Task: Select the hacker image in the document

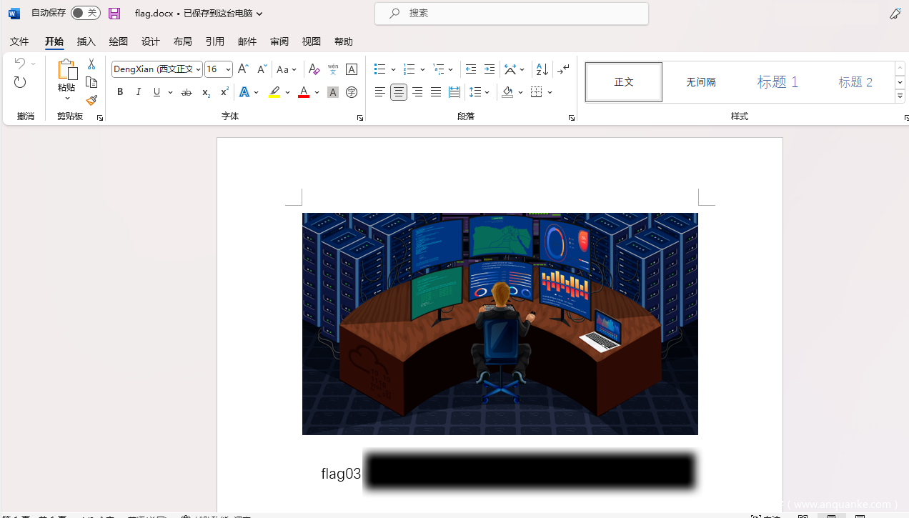Action: coord(500,324)
